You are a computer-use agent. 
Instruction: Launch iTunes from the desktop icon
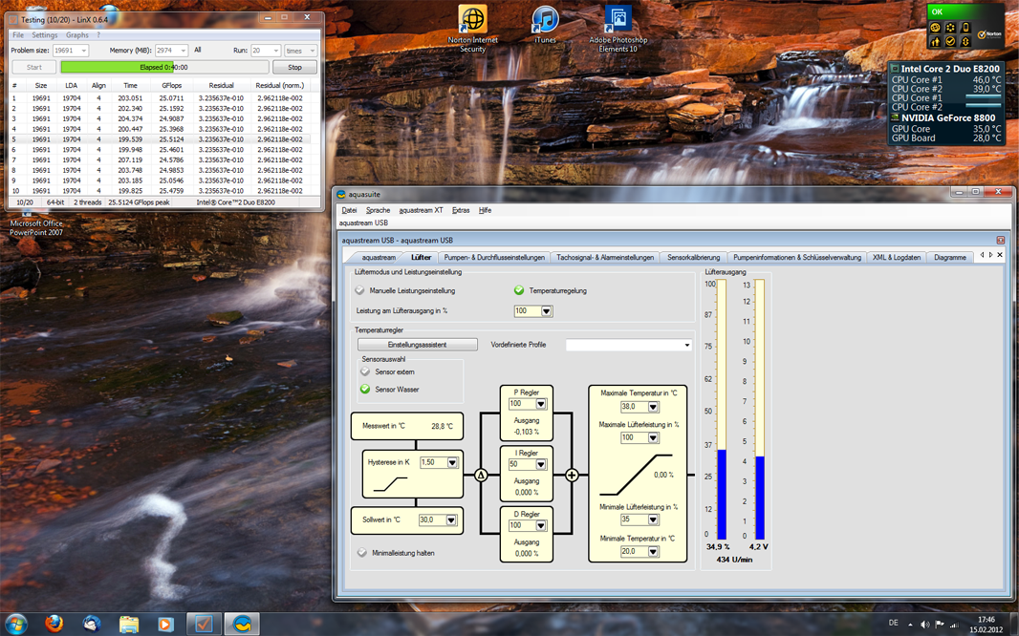click(x=545, y=20)
